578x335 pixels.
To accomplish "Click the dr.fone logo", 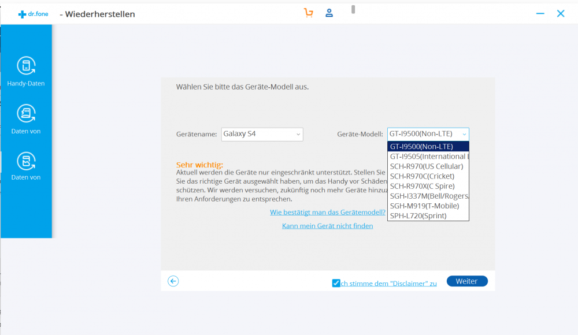I will [34, 14].
